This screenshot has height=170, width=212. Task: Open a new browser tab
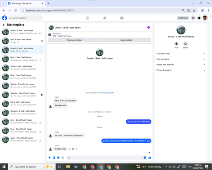(x=48, y=3)
